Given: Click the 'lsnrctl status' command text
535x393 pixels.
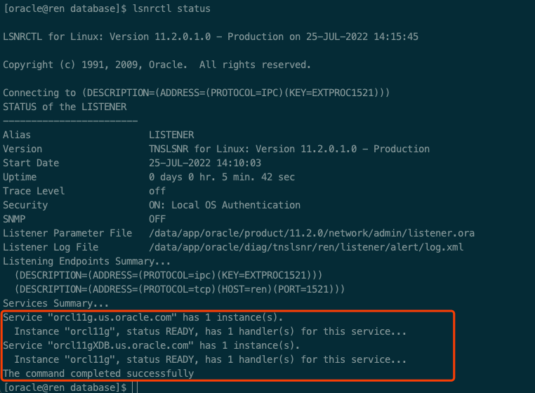Looking at the screenshot, I should 171,8.
